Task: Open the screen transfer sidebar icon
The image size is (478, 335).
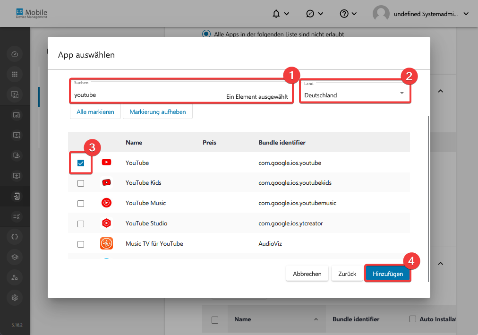Action: 17,135
